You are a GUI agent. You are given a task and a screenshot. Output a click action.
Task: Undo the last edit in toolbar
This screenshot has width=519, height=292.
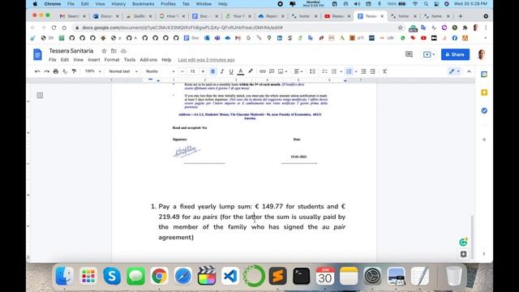click(37, 71)
